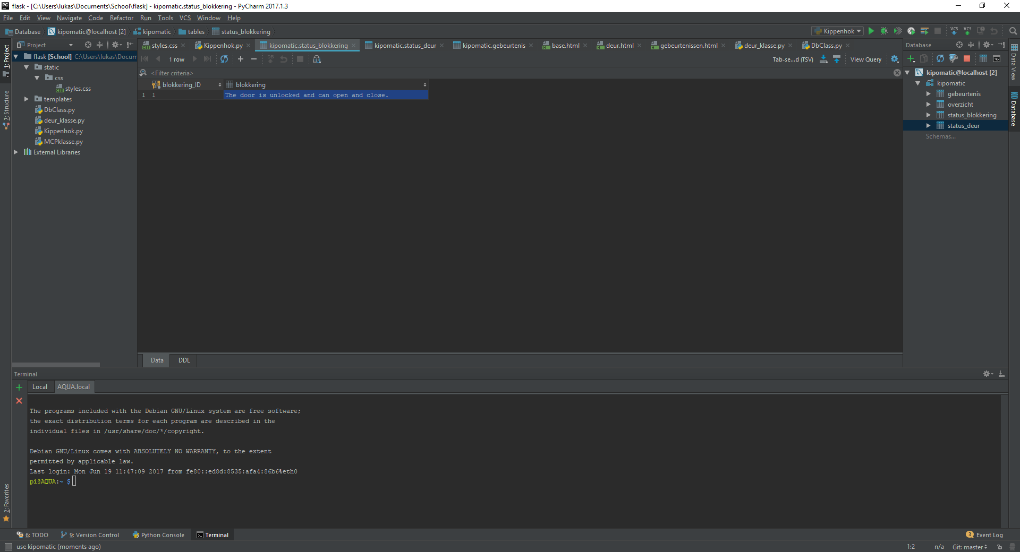Open the table editor icon in the Database panel

coord(983,58)
